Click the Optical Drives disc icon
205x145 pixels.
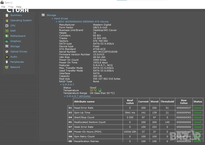pyautogui.click(x=6, y=52)
